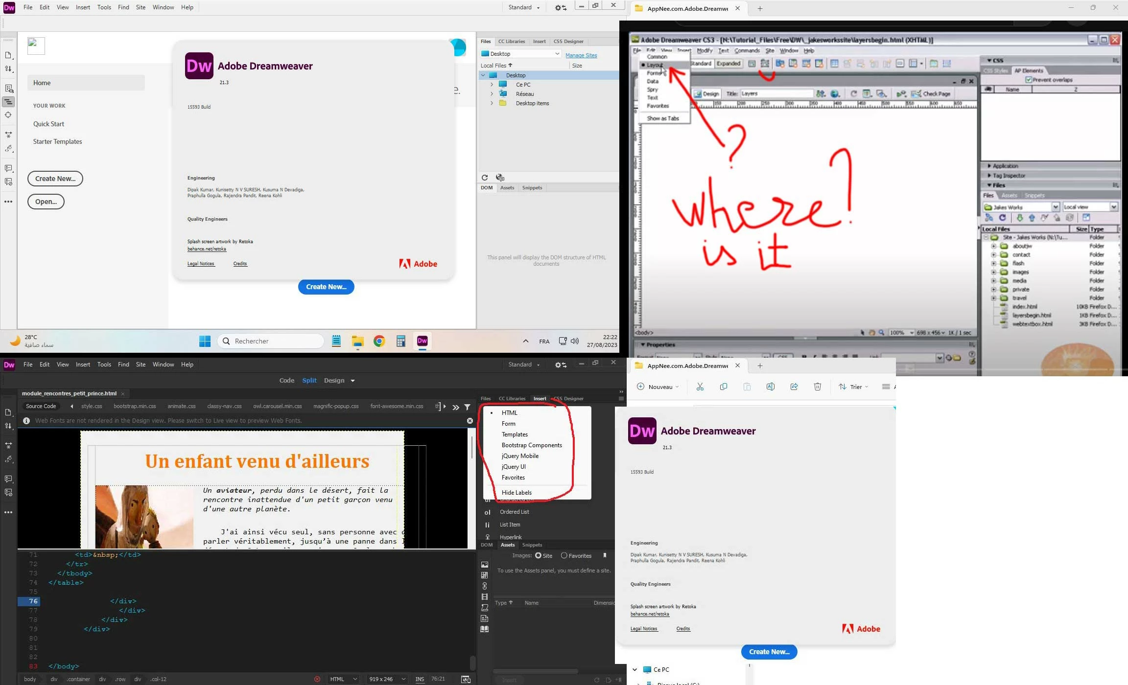Choose Bootstrap Components from Insert menu
The height and width of the screenshot is (685, 1128).
coord(532,445)
